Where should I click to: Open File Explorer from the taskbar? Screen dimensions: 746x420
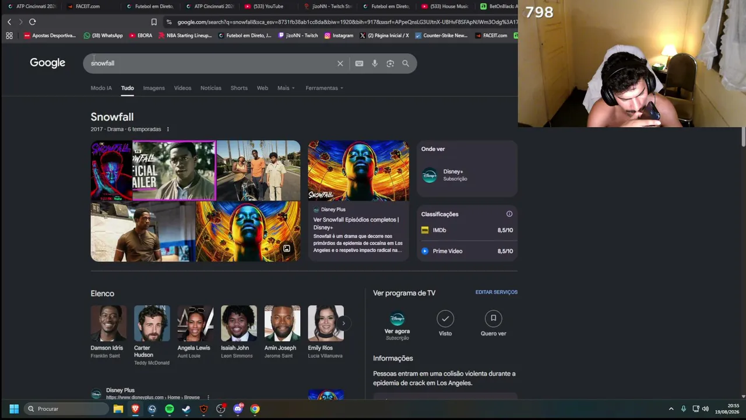(x=118, y=409)
